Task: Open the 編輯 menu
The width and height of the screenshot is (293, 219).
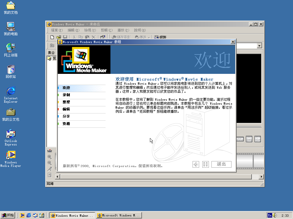Action: pos(74,30)
